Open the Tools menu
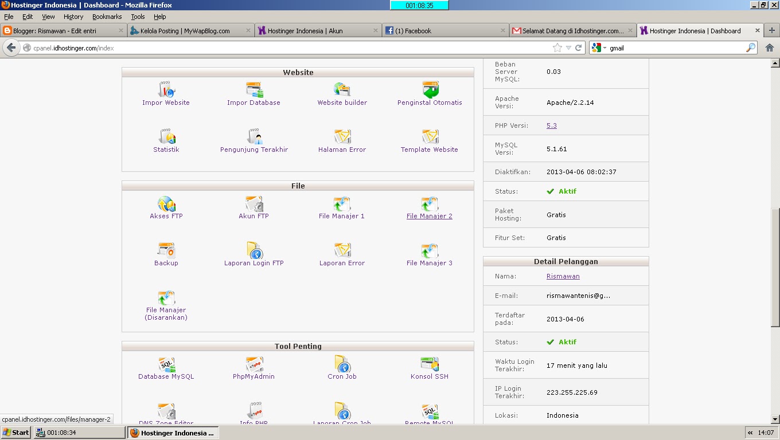780x440 pixels. point(138,17)
